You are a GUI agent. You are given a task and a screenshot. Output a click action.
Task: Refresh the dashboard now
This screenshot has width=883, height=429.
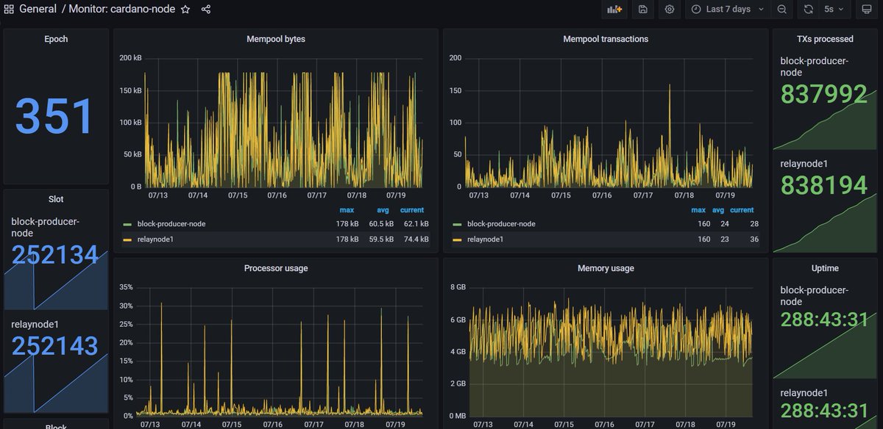pyautogui.click(x=809, y=10)
